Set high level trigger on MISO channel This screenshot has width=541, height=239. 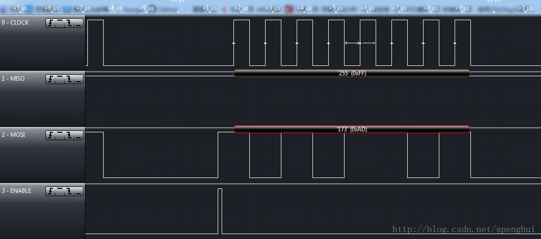(60, 79)
